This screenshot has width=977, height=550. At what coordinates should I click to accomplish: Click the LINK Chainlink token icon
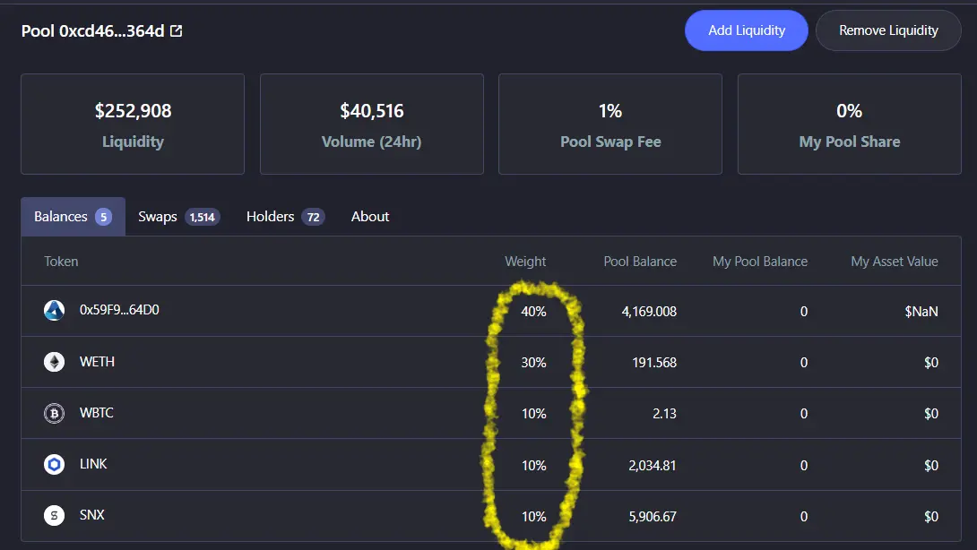tap(54, 464)
